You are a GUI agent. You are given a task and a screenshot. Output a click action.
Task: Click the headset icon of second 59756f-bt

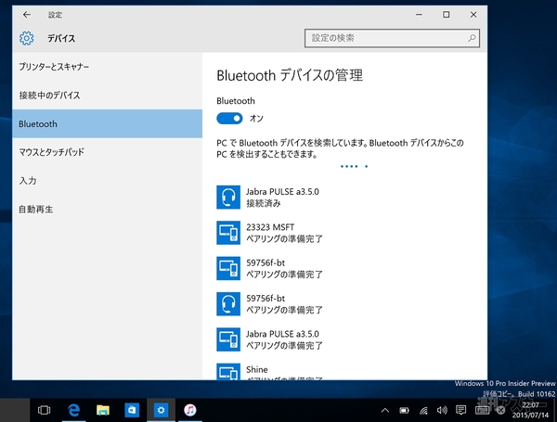228,304
